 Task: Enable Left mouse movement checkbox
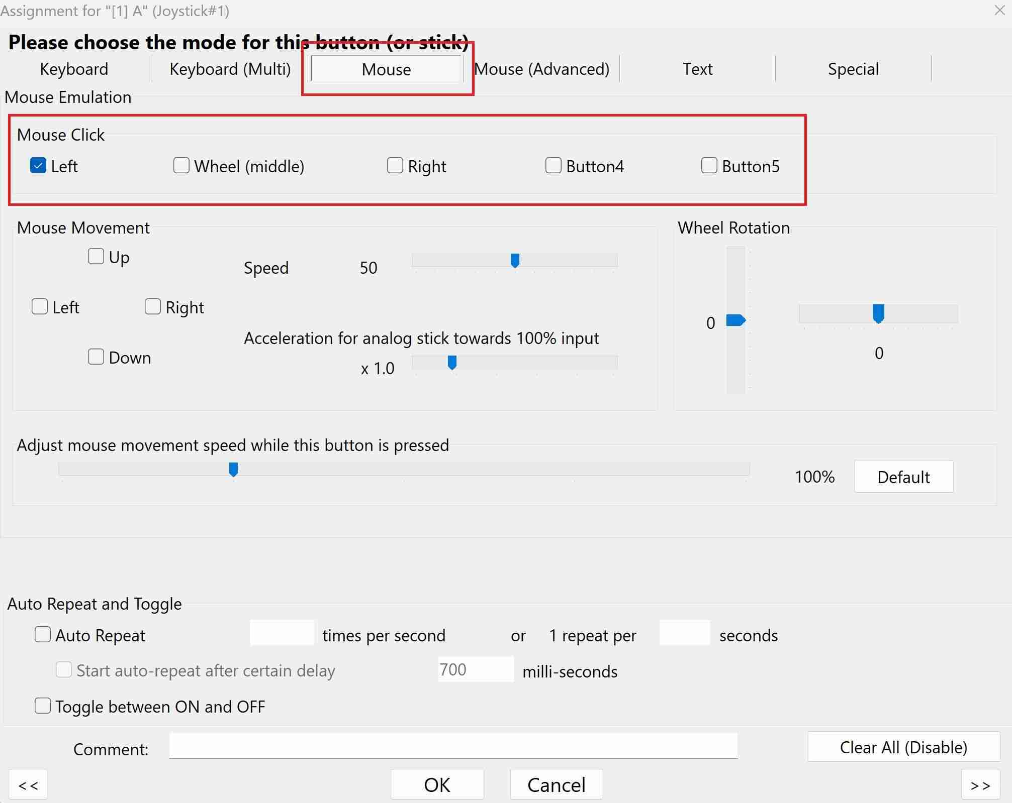(x=39, y=306)
